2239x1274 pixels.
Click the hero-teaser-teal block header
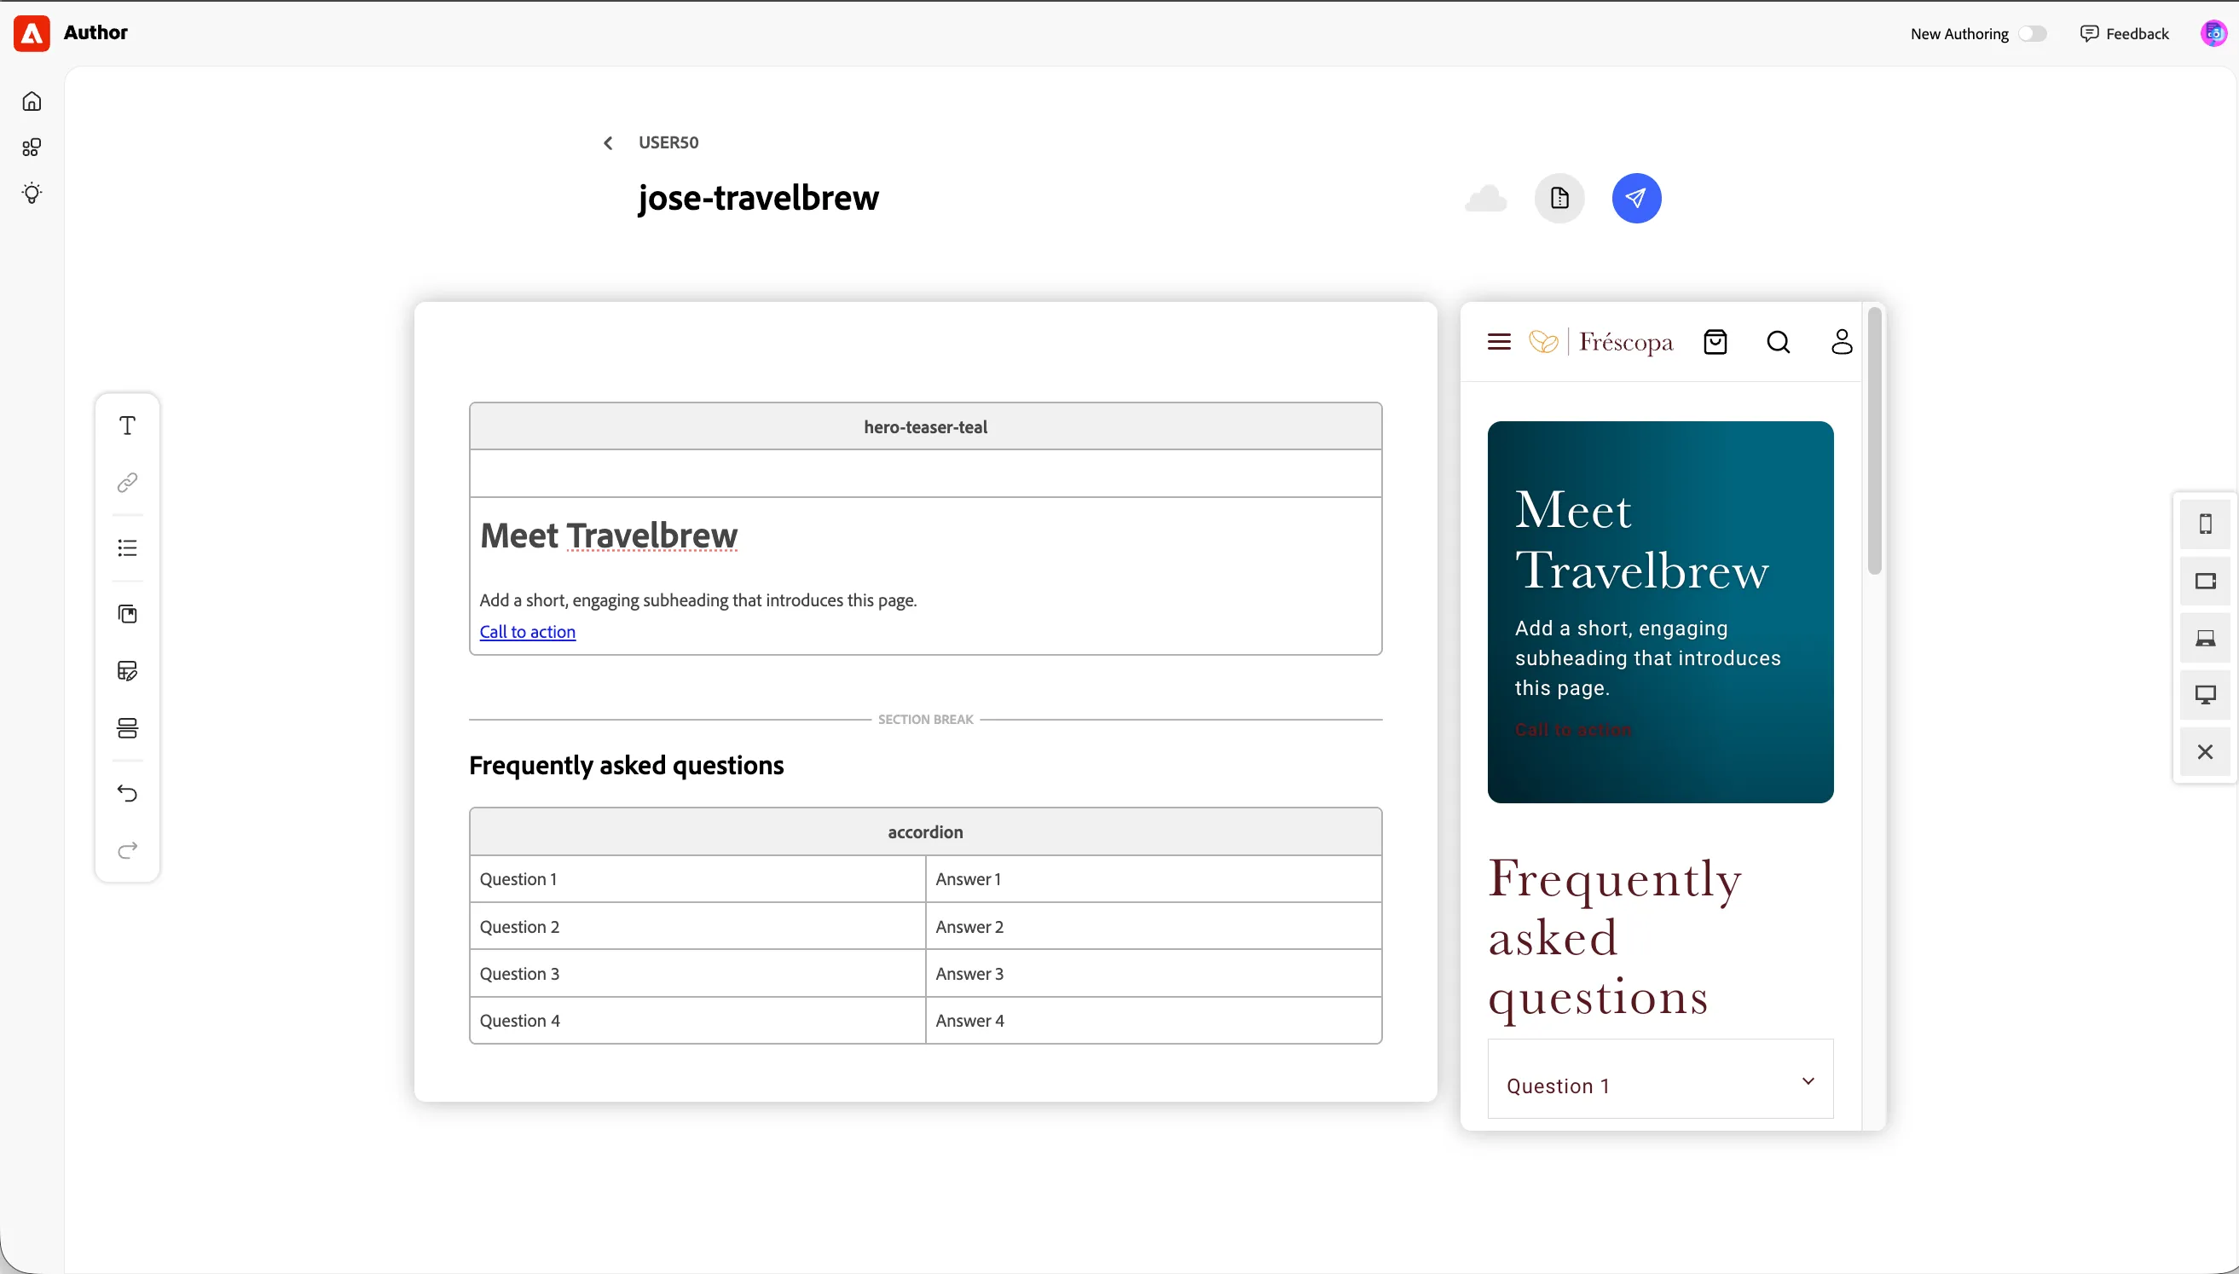[925, 427]
